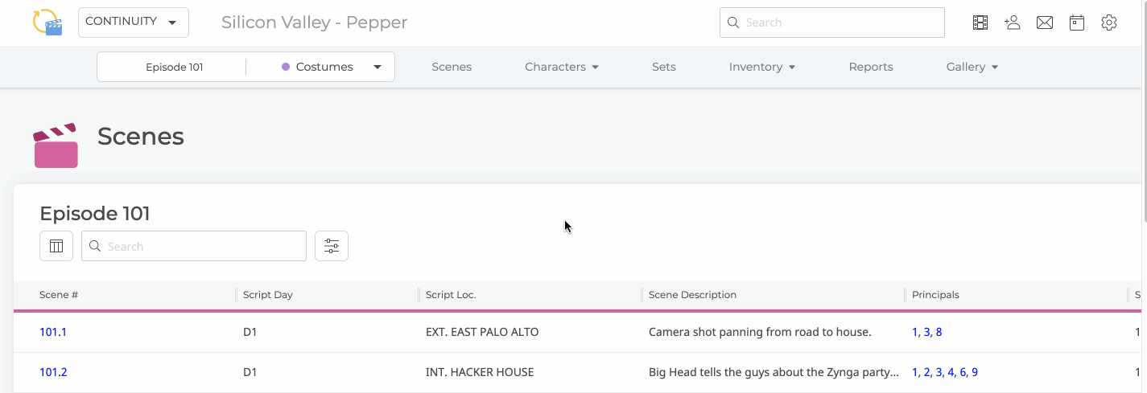
Task: Click the page vertical scrollbar
Action: pos(1144,111)
